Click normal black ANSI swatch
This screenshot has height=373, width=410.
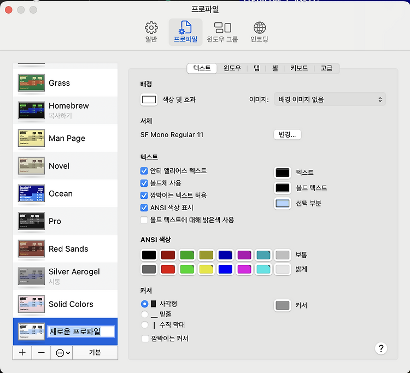pos(149,255)
